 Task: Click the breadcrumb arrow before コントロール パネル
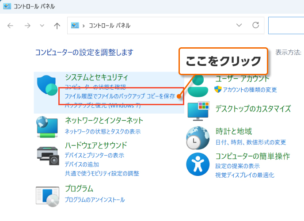coord(84,26)
